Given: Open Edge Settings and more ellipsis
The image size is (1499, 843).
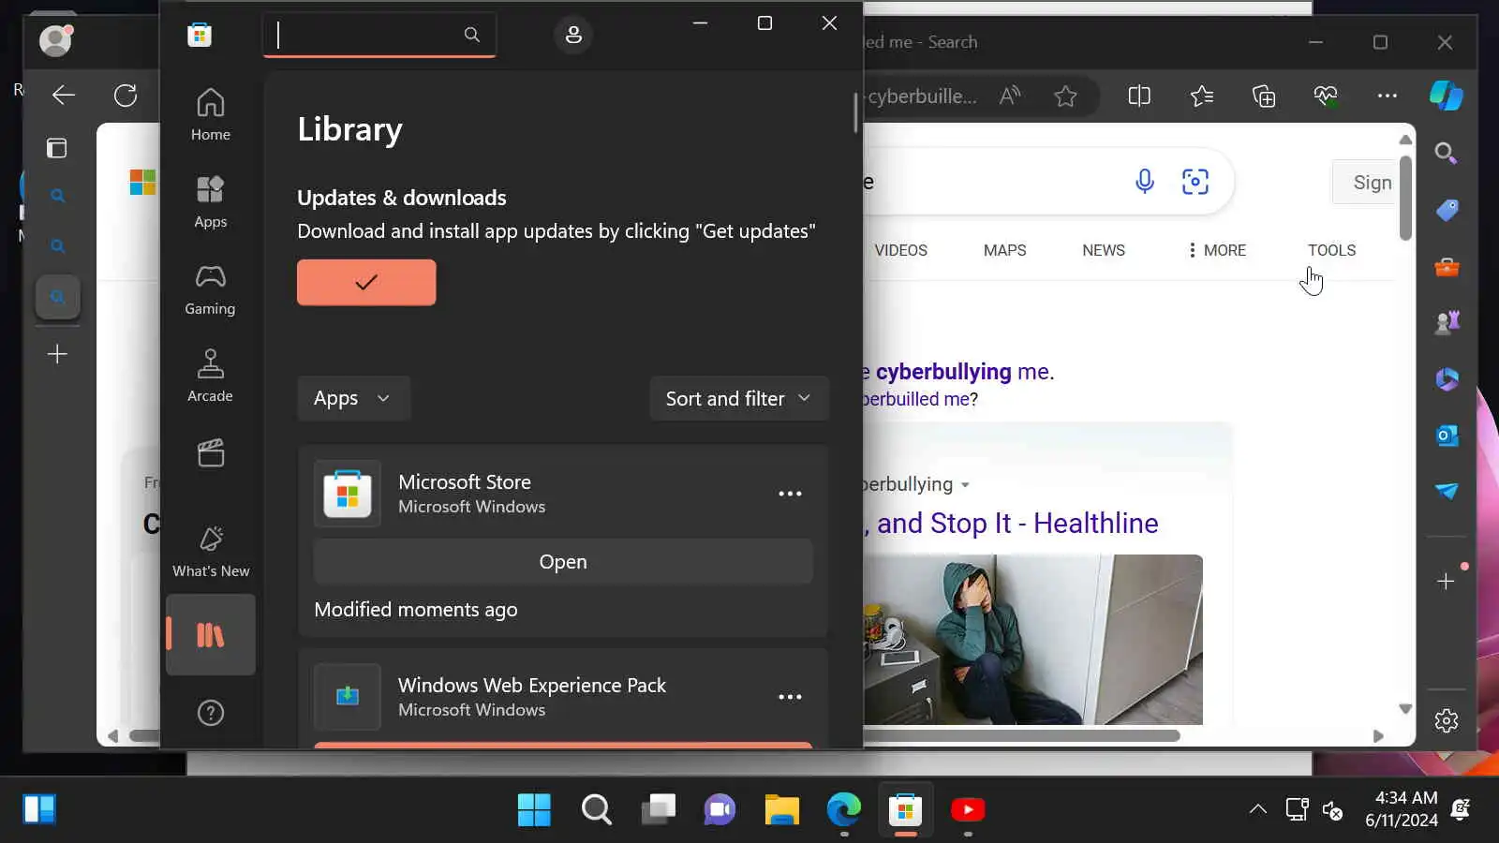Looking at the screenshot, I should click(1388, 96).
